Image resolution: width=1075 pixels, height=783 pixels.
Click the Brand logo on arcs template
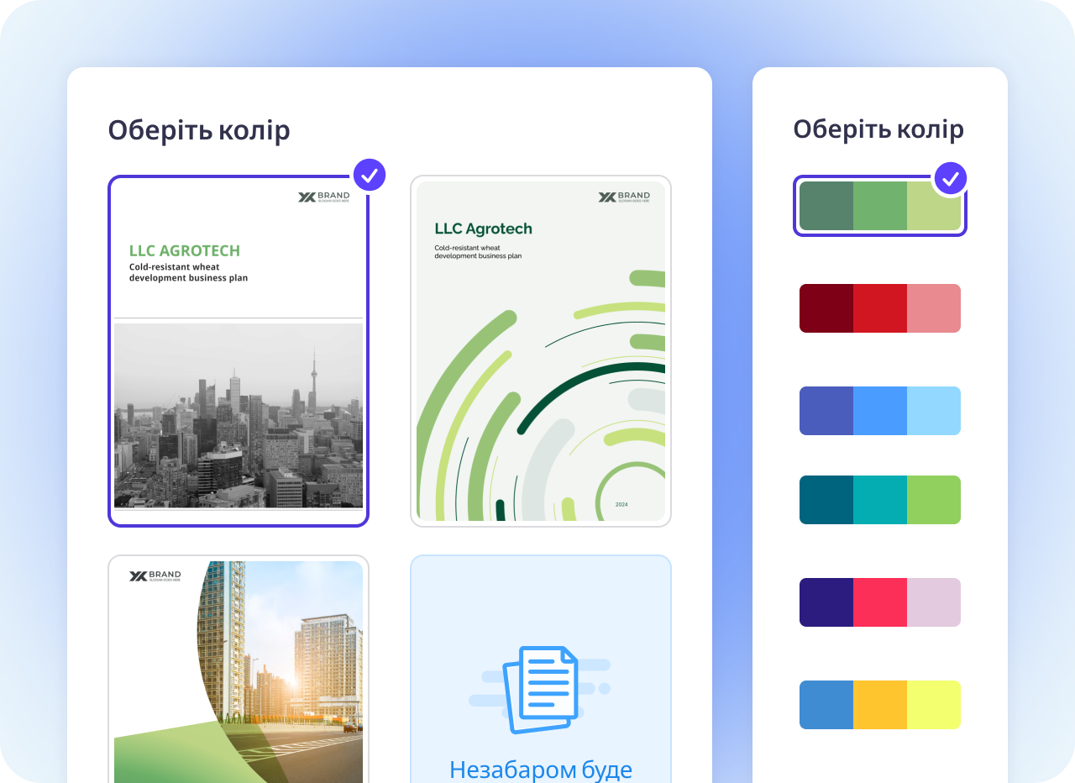tap(624, 197)
